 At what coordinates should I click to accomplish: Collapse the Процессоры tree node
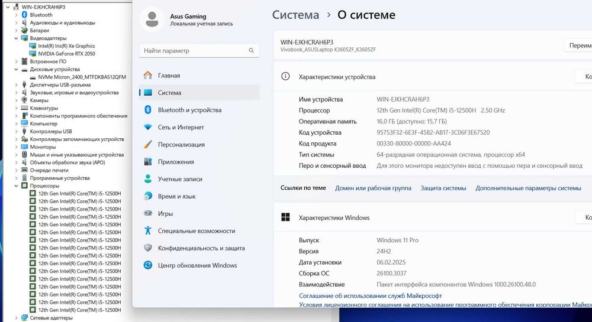click(x=16, y=186)
